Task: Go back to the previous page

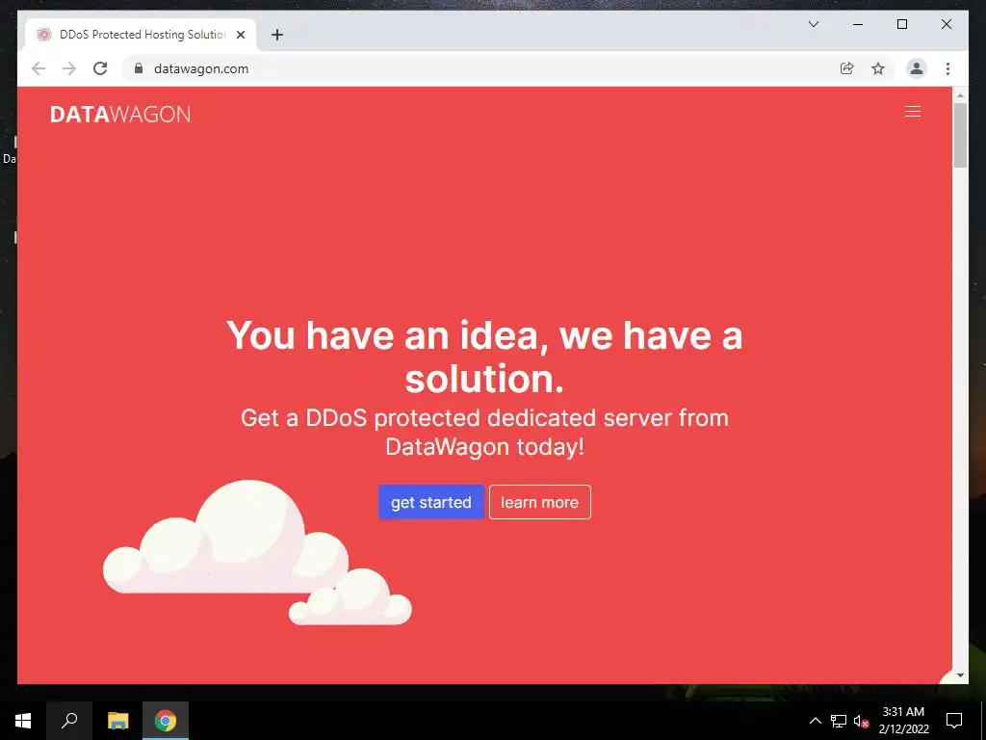Action: 39,68
